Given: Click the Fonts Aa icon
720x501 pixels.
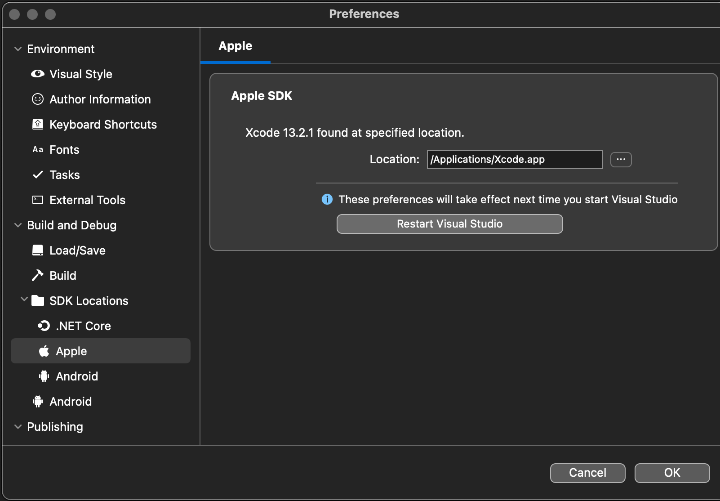Looking at the screenshot, I should [x=38, y=149].
